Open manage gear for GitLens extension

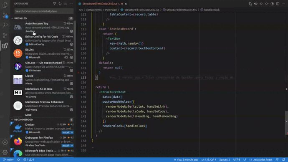(71, 70)
